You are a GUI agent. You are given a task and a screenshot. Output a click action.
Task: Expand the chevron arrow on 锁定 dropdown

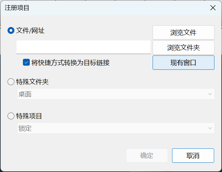click(x=210, y=128)
